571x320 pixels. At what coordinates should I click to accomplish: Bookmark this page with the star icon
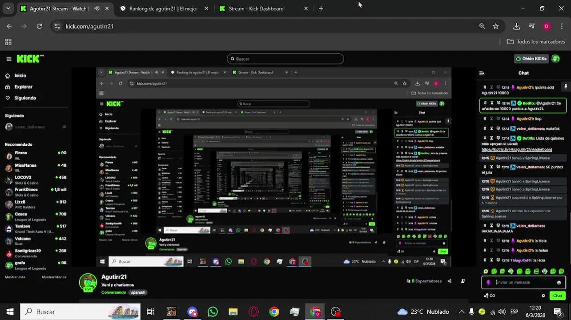click(x=496, y=26)
